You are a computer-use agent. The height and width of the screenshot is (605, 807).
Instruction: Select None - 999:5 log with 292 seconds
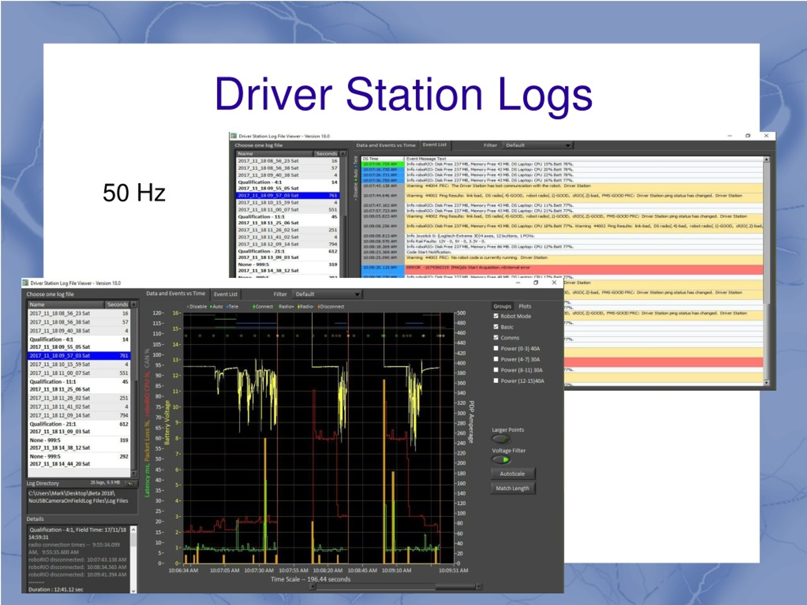coord(79,460)
